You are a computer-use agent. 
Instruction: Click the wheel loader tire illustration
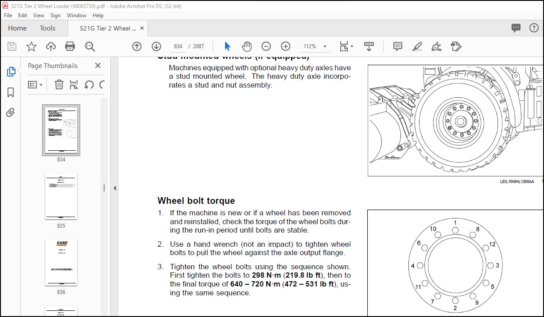(455, 120)
